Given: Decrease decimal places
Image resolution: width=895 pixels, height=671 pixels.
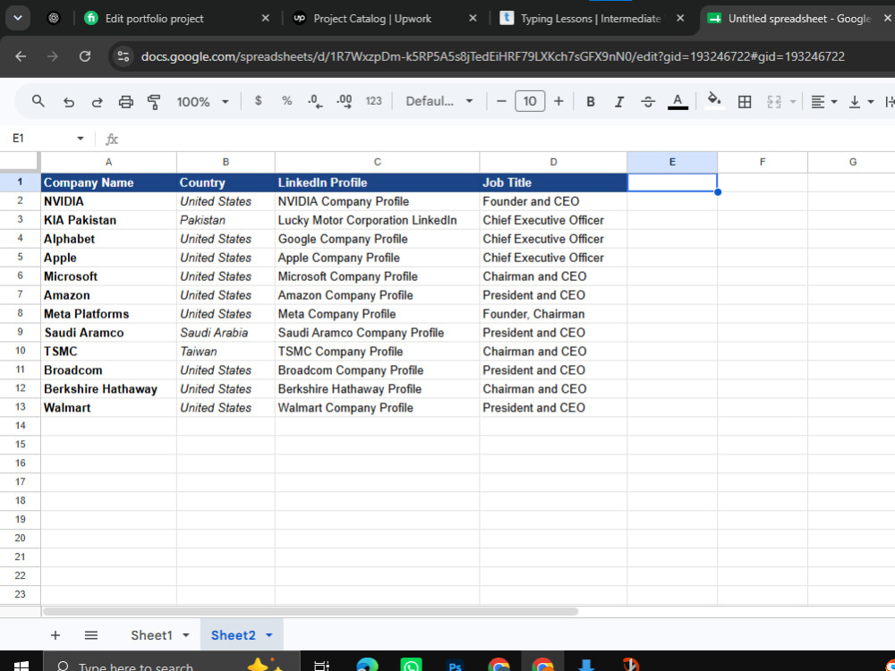Looking at the screenshot, I should (x=315, y=102).
